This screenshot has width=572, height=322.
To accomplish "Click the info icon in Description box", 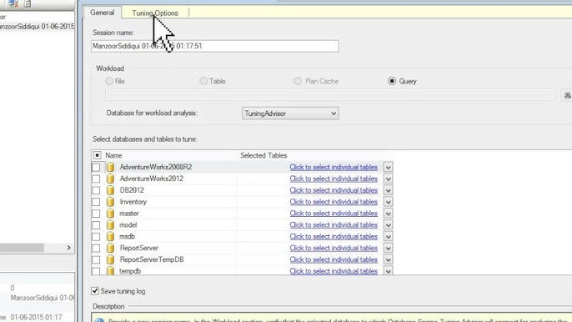I will click(99, 320).
